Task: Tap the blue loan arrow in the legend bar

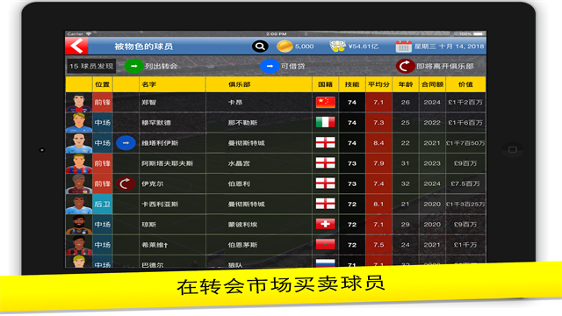Action: 270,66
